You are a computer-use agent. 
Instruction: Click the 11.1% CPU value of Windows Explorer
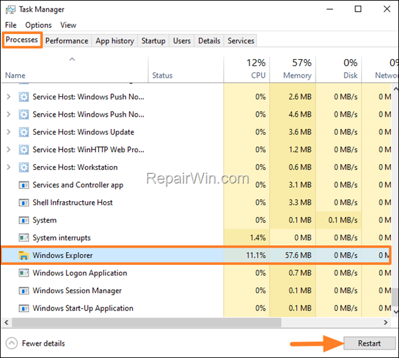(x=256, y=255)
